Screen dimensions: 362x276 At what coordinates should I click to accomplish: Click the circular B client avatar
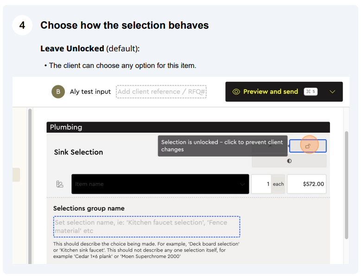(x=58, y=92)
